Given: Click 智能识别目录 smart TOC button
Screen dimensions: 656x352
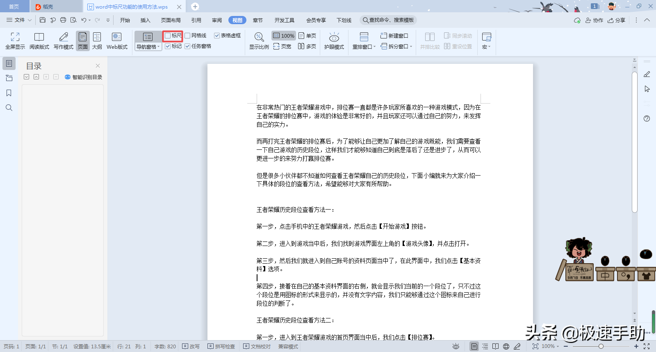Looking at the screenshot, I should (84, 77).
